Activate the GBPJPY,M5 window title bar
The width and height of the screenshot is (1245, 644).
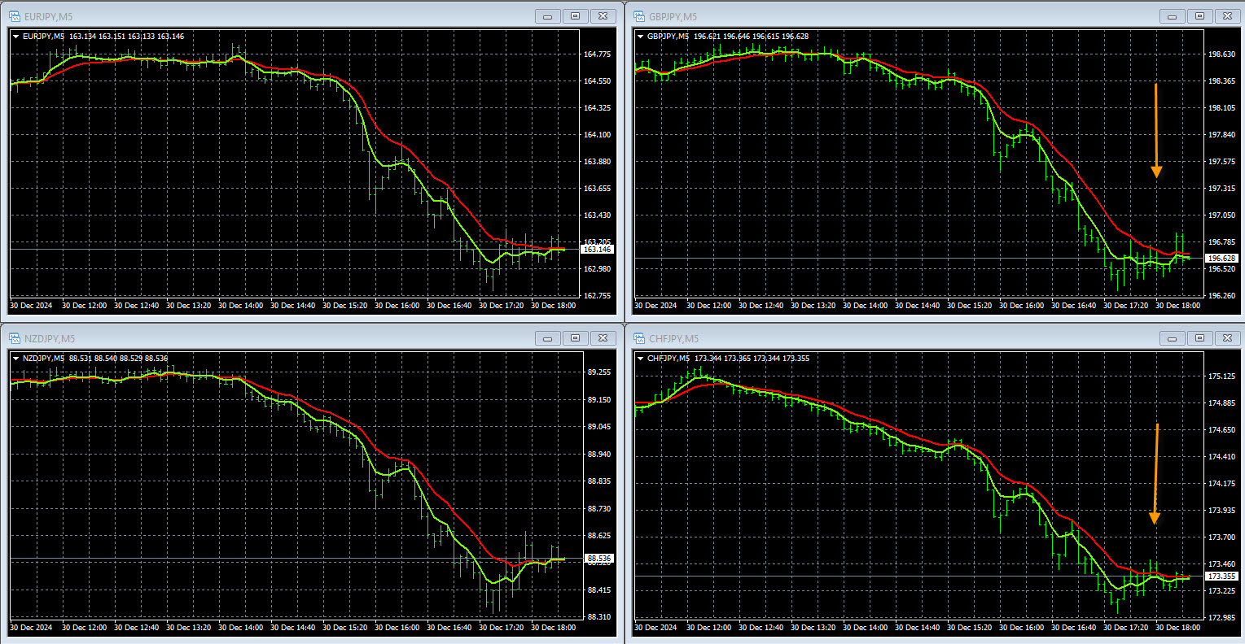[896, 15]
